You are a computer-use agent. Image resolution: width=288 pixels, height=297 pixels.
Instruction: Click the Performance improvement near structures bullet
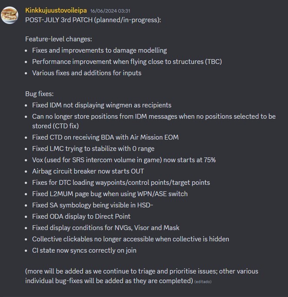(x=127, y=62)
